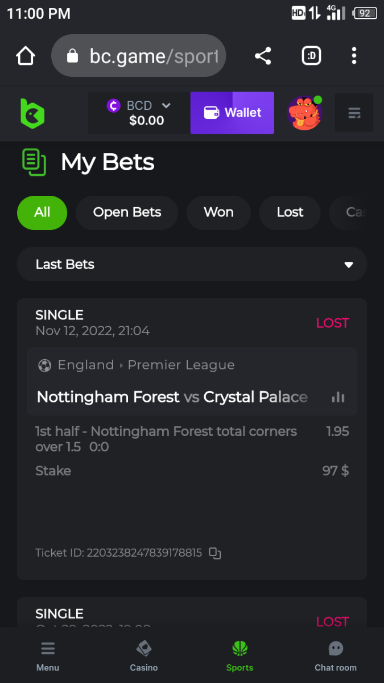Tap the green BC.Game logo
The image size is (384, 683).
(32, 113)
